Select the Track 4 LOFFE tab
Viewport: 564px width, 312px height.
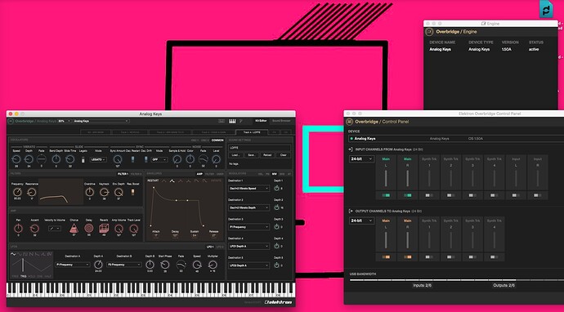252,132
